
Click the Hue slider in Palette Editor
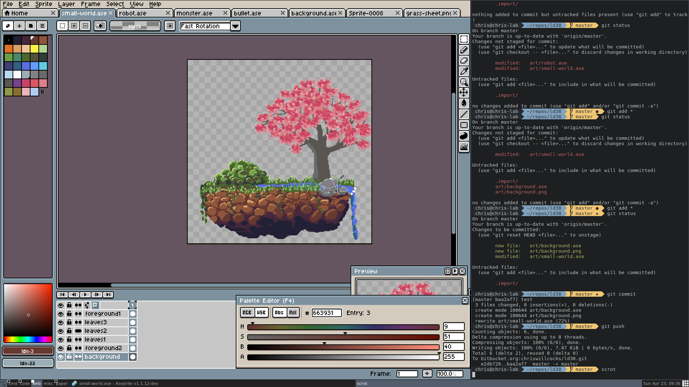point(343,327)
